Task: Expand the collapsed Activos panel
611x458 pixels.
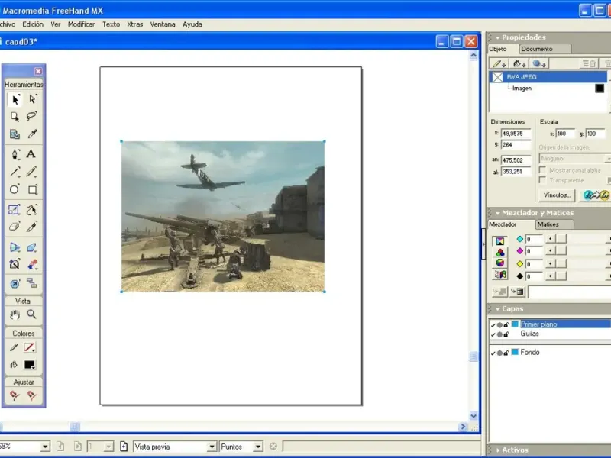Action: point(515,450)
